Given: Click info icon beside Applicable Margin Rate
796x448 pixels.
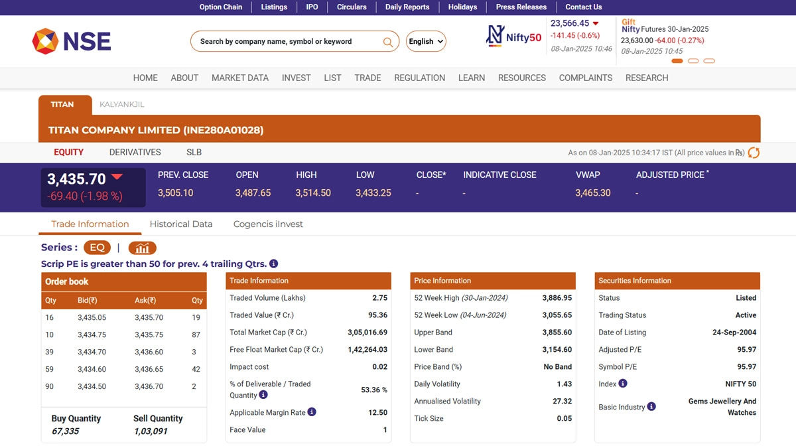Looking at the screenshot, I should coord(312,412).
